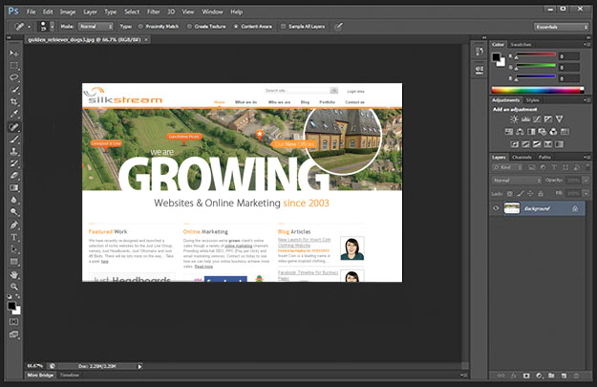Select the Horizontal Type tool
This screenshot has height=387, width=597.
click(x=13, y=236)
